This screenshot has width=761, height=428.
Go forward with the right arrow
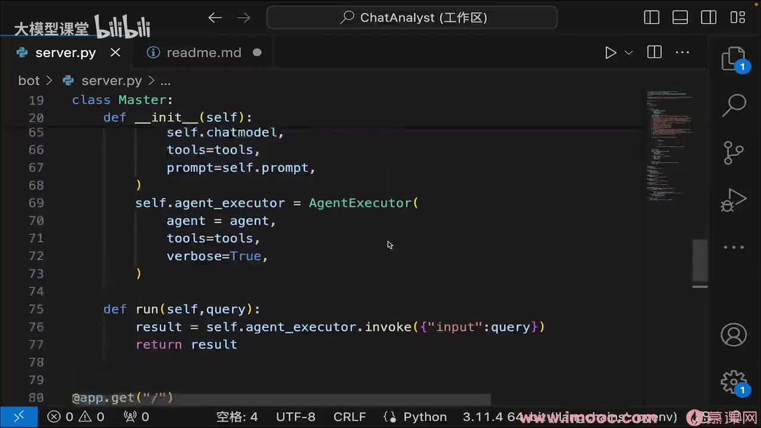(244, 18)
